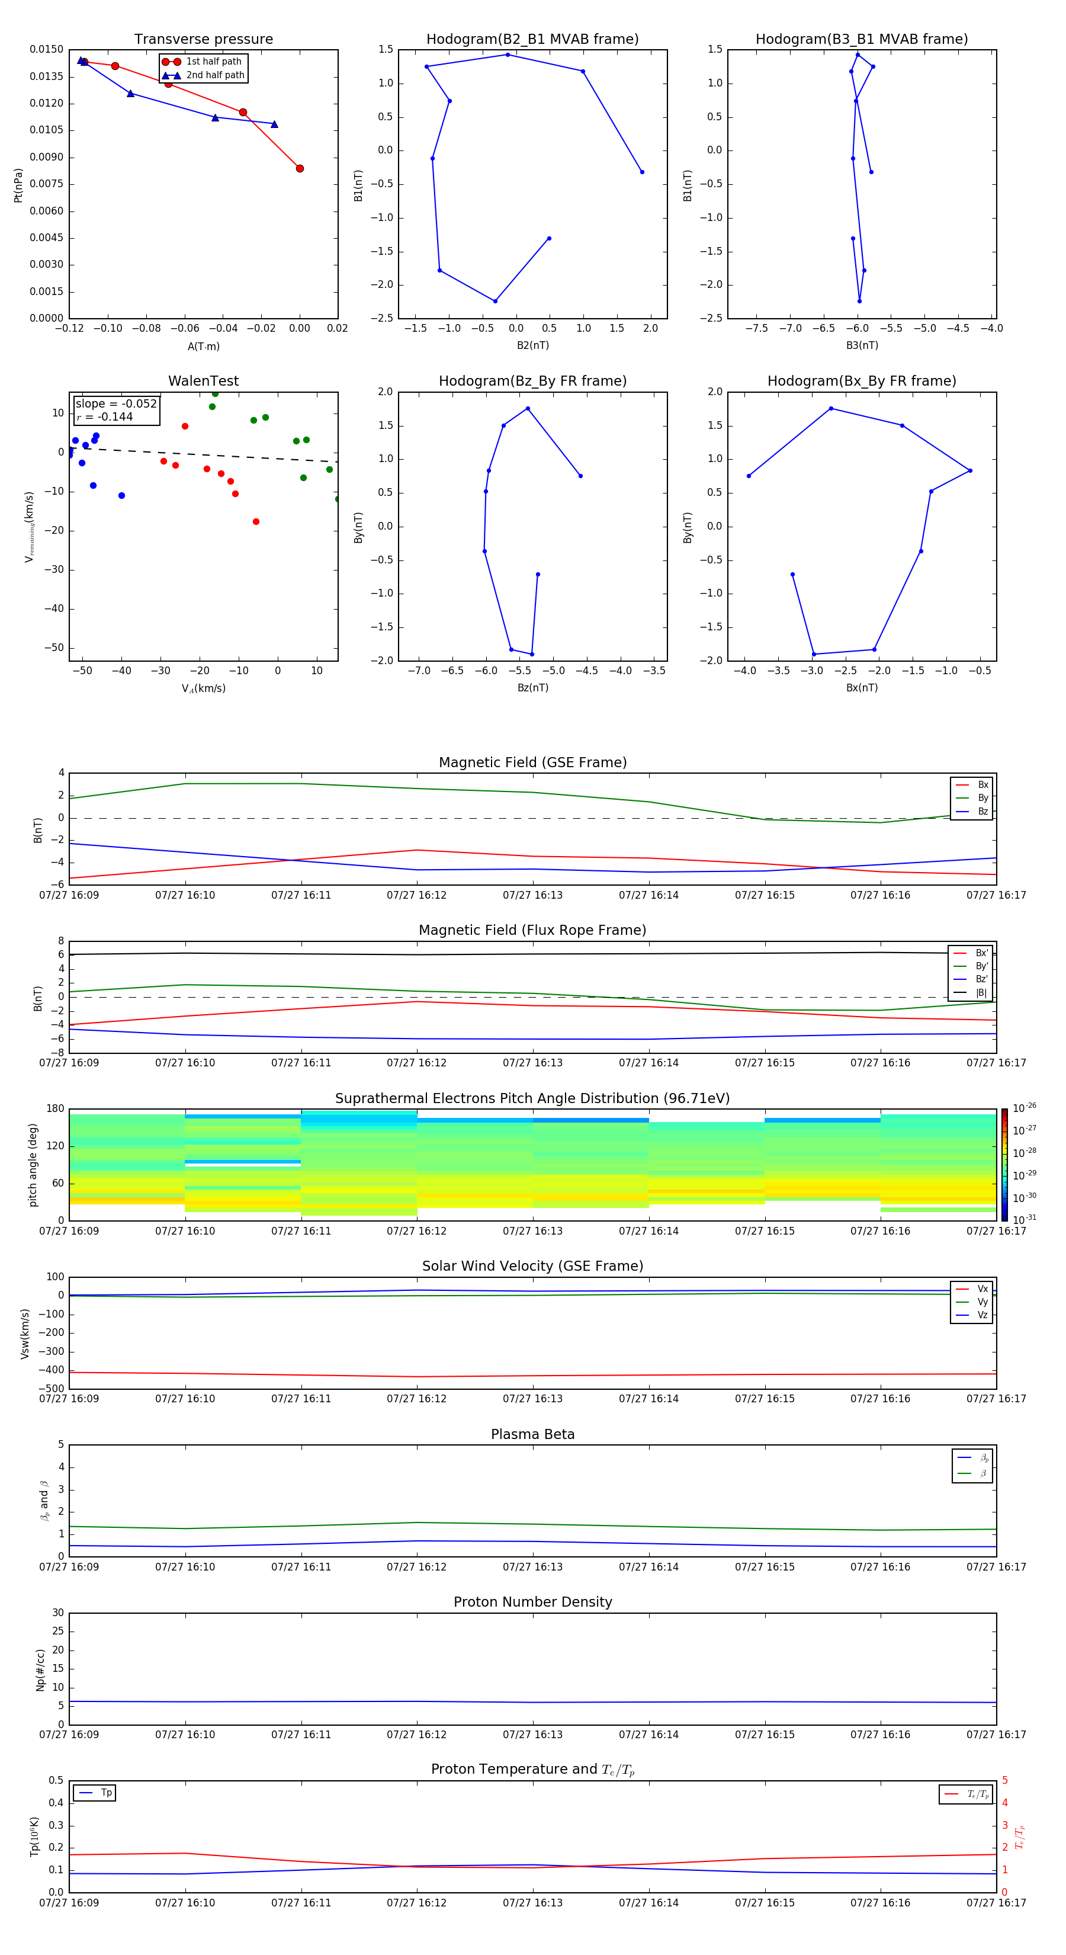Select the 'r = -0.144' annotation
This screenshot has height=1955, width=1066.
pos(105,416)
